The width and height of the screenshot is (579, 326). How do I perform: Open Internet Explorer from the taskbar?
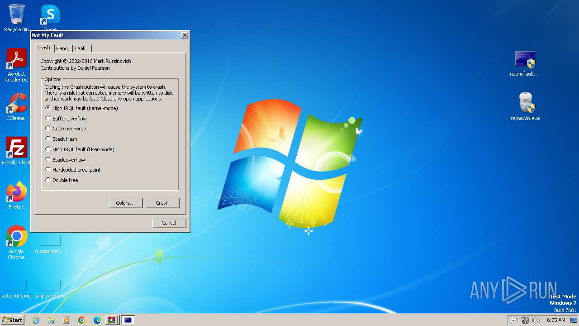pos(36,320)
